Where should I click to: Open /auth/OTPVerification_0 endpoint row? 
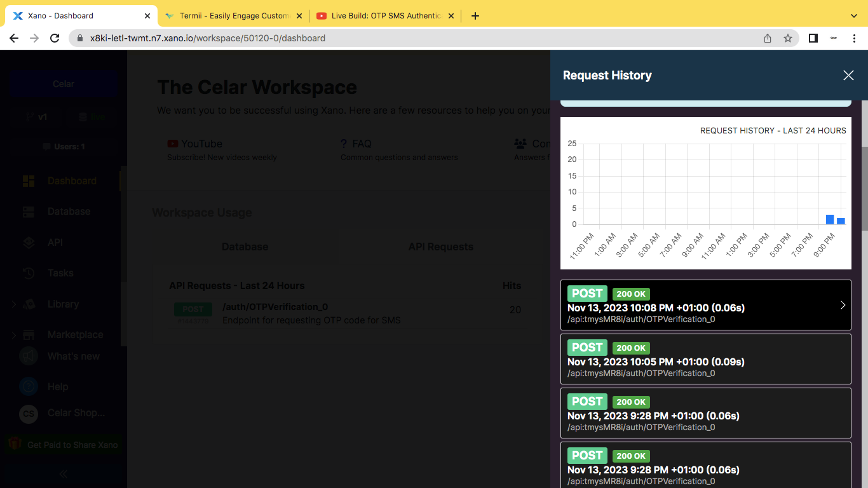coord(347,313)
